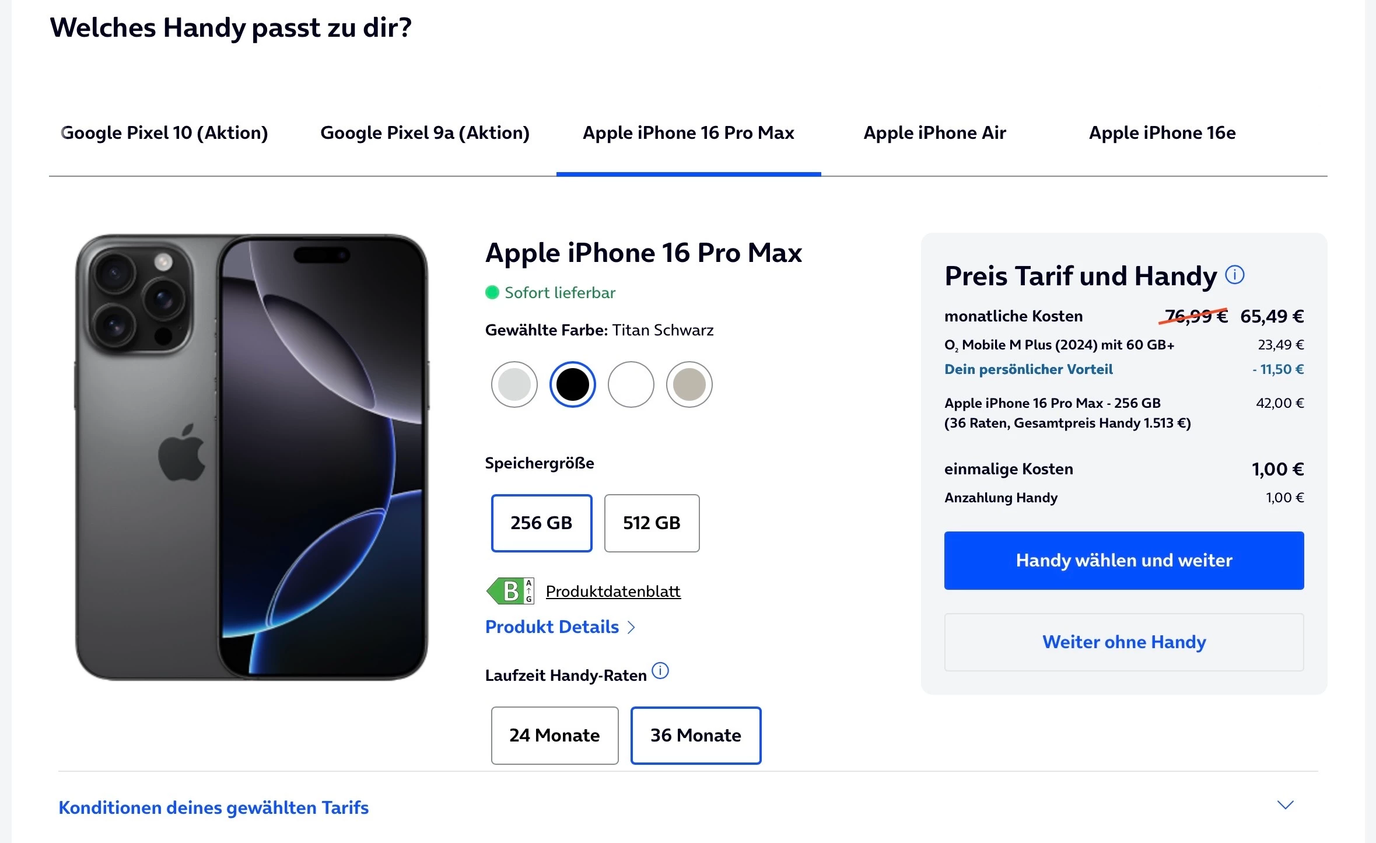Pick the white color swatch
Image resolution: width=1376 pixels, height=843 pixels.
point(631,384)
